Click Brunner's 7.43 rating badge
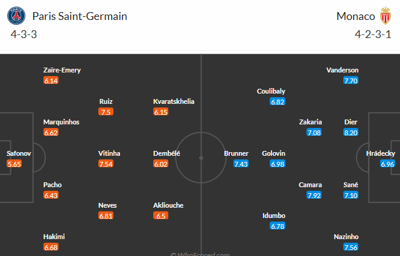The width and height of the screenshot is (400, 256). click(241, 164)
